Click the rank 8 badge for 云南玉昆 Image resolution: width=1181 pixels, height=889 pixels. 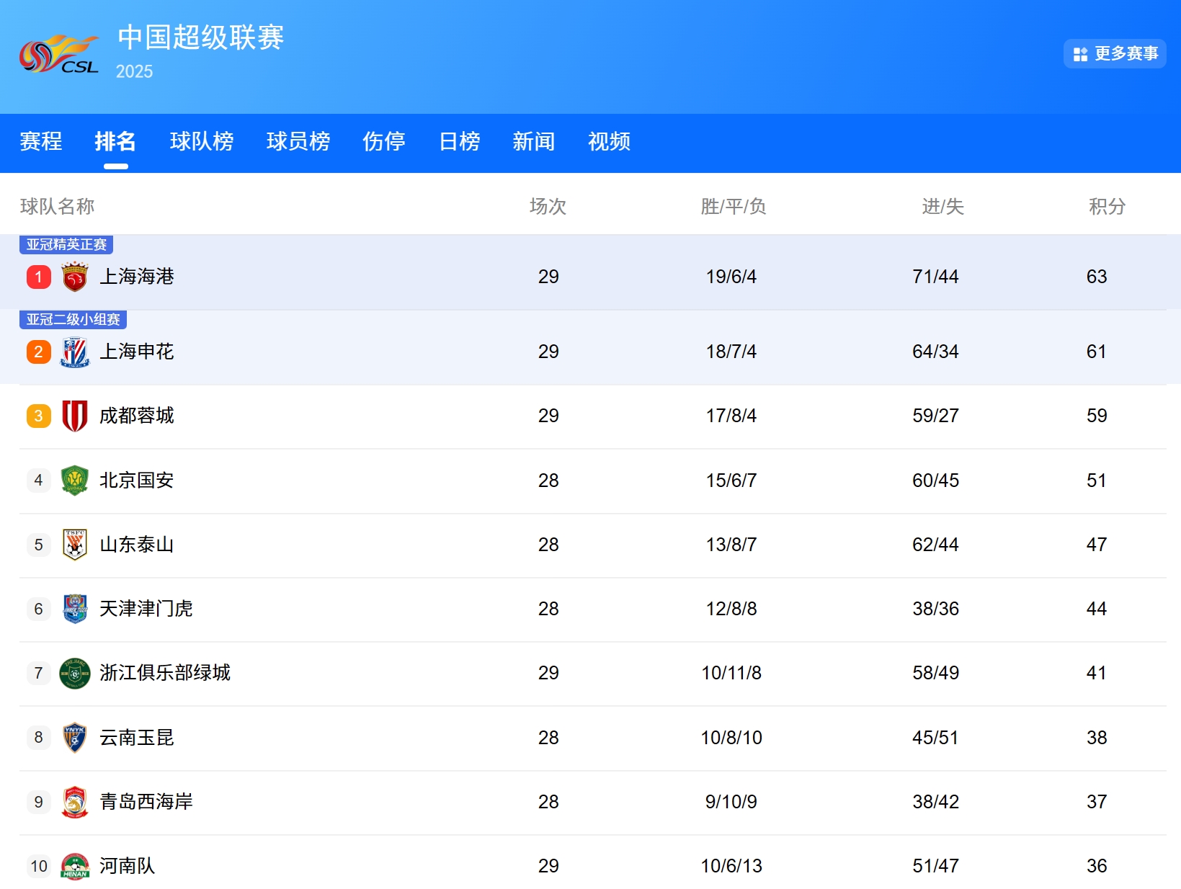tap(39, 738)
